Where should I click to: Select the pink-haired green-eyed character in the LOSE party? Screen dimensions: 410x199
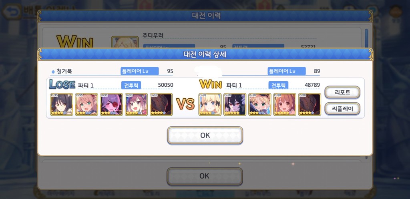(x=86, y=104)
